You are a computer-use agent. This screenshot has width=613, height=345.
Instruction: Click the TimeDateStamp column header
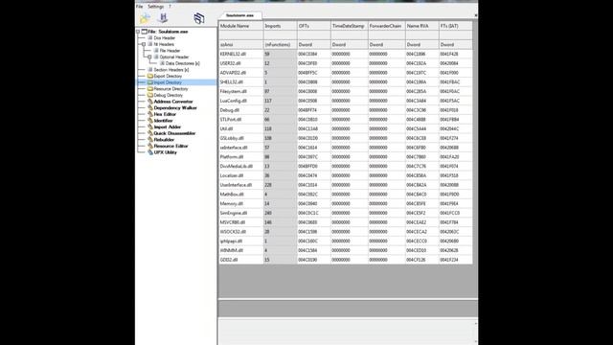click(x=349, y=26)
